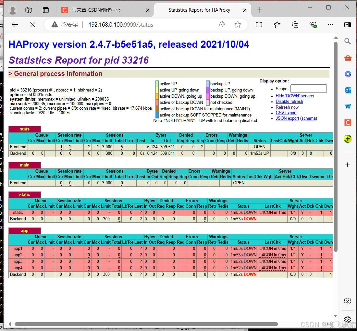Click the horizontal scrollbar thumb
Screen dimensions: 357x331
click(x=146, y=324)
